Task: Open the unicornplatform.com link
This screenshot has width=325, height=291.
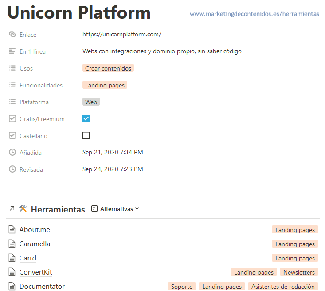Action: [121, 34]
